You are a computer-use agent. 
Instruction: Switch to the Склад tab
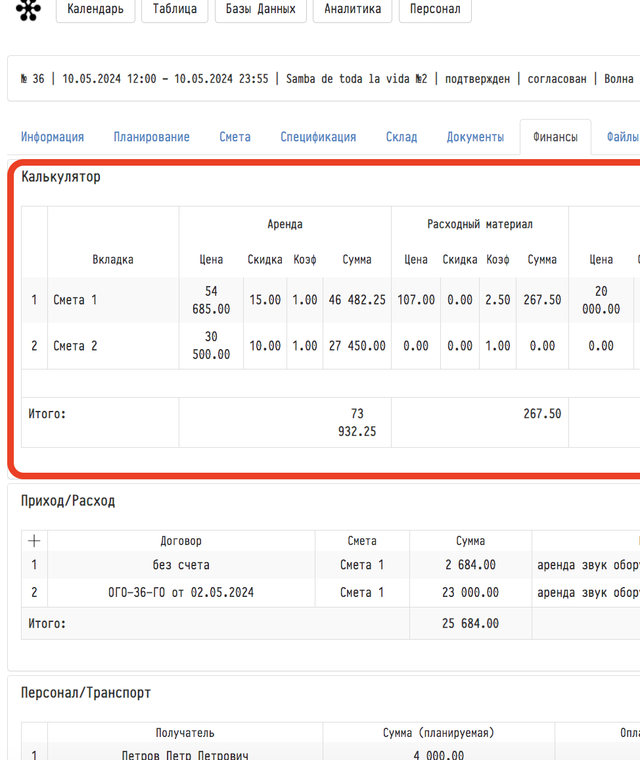(401, 137)
